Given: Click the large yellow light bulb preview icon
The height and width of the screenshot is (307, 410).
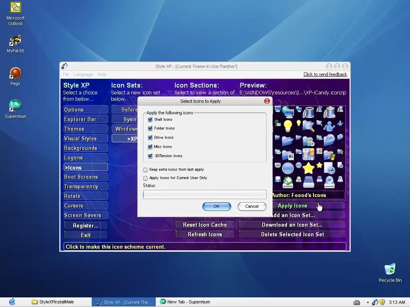Looking at the screenshot, I should click(x=287, y=126).
